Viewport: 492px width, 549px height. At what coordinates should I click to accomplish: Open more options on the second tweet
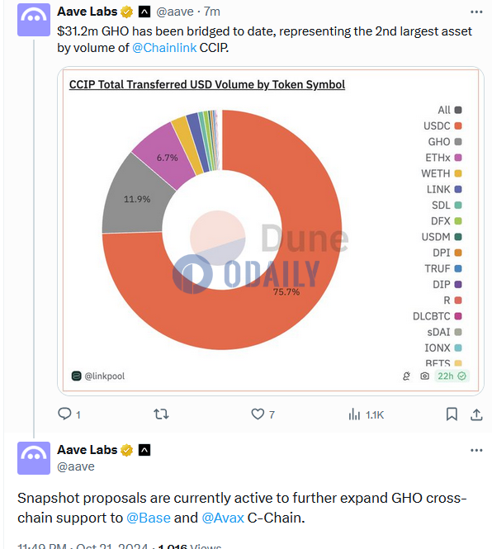point(476,450)
